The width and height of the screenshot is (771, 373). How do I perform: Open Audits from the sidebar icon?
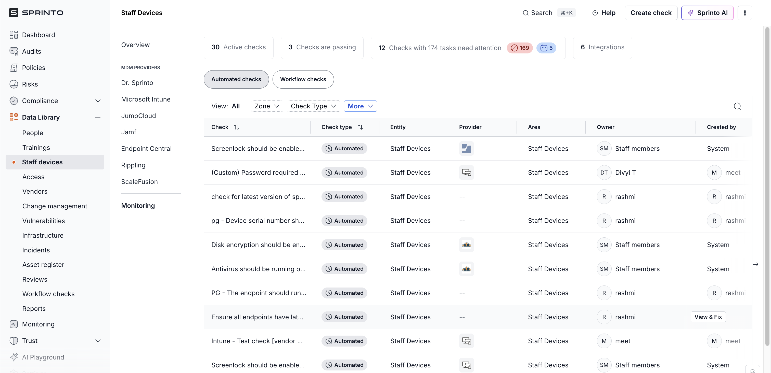(14, 51)
